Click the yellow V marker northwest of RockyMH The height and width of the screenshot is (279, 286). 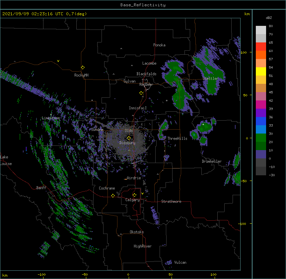(x=58, y=61)
